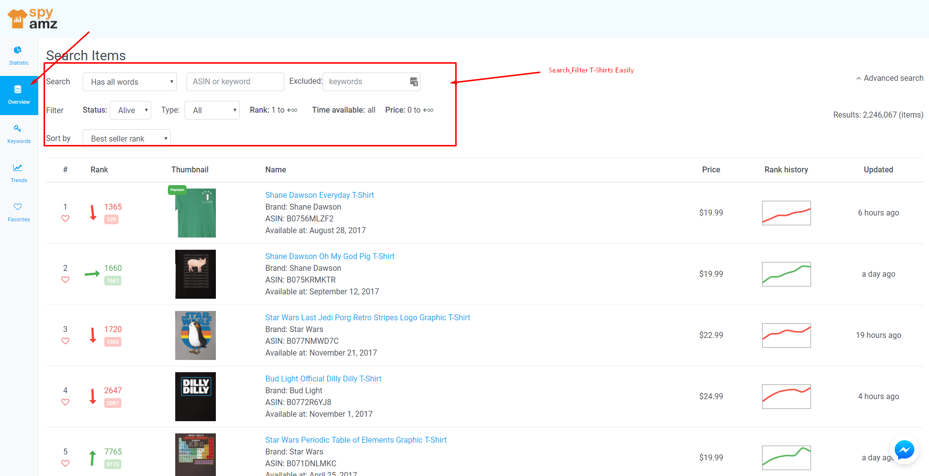Open the 'Has all words' search mode dropdown
929x476 pixels.
(x=130, y=82)
